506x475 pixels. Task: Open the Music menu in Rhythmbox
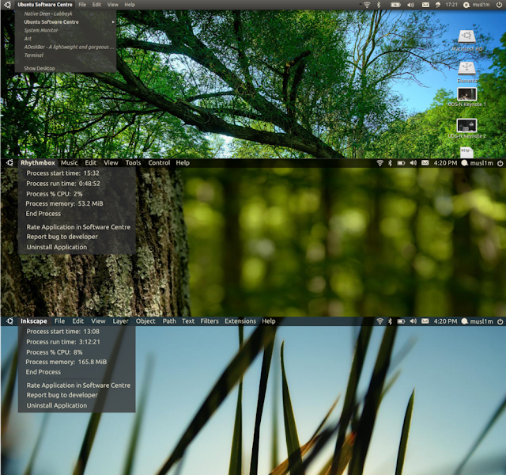[69, 163]
